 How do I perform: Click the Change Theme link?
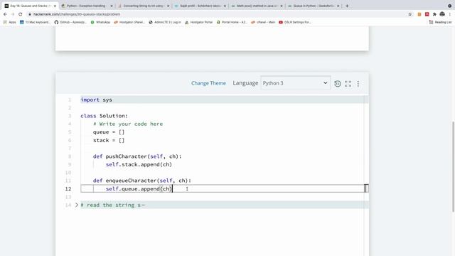(x=208, y=83)
